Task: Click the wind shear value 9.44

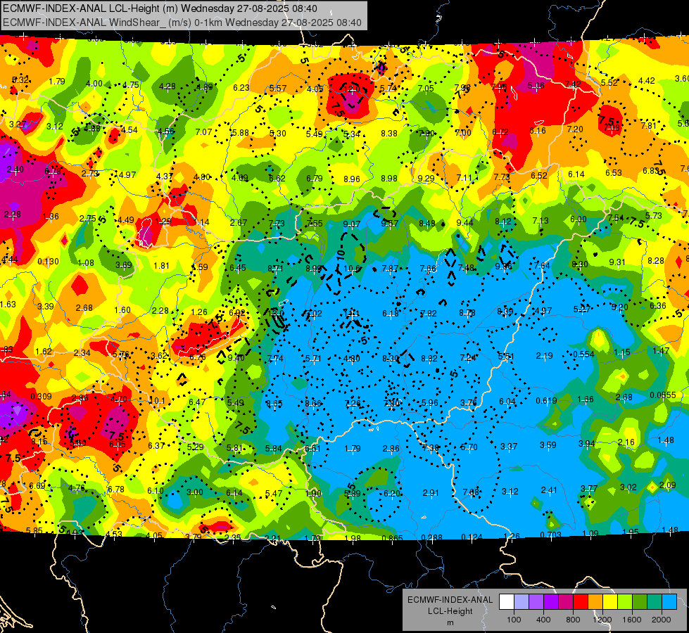Action: coord(465,223)
